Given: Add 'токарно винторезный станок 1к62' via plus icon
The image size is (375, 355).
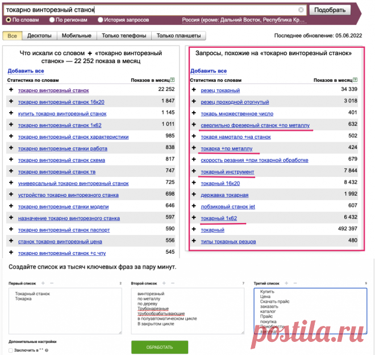Looking at the screenshot, I should coord(11,125).
